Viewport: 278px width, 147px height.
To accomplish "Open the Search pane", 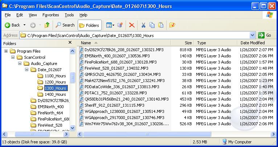I will tap(65, 25).
